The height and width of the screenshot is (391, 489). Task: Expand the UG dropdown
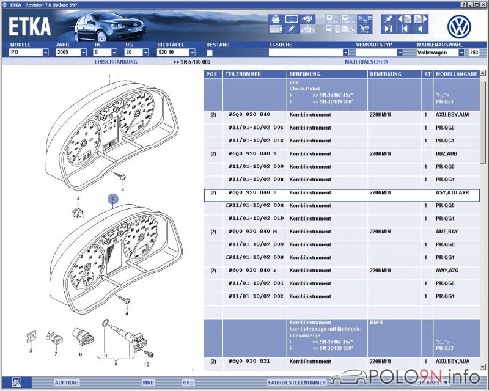point(145,53)
